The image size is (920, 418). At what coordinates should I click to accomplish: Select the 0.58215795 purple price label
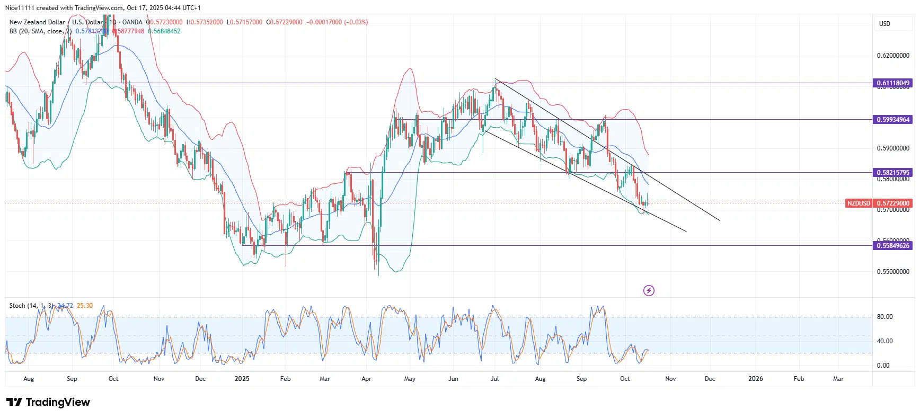[x=892, y=173]
